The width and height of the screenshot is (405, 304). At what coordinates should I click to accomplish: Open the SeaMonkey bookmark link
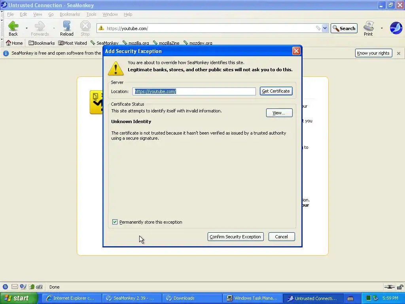point(104,43)
